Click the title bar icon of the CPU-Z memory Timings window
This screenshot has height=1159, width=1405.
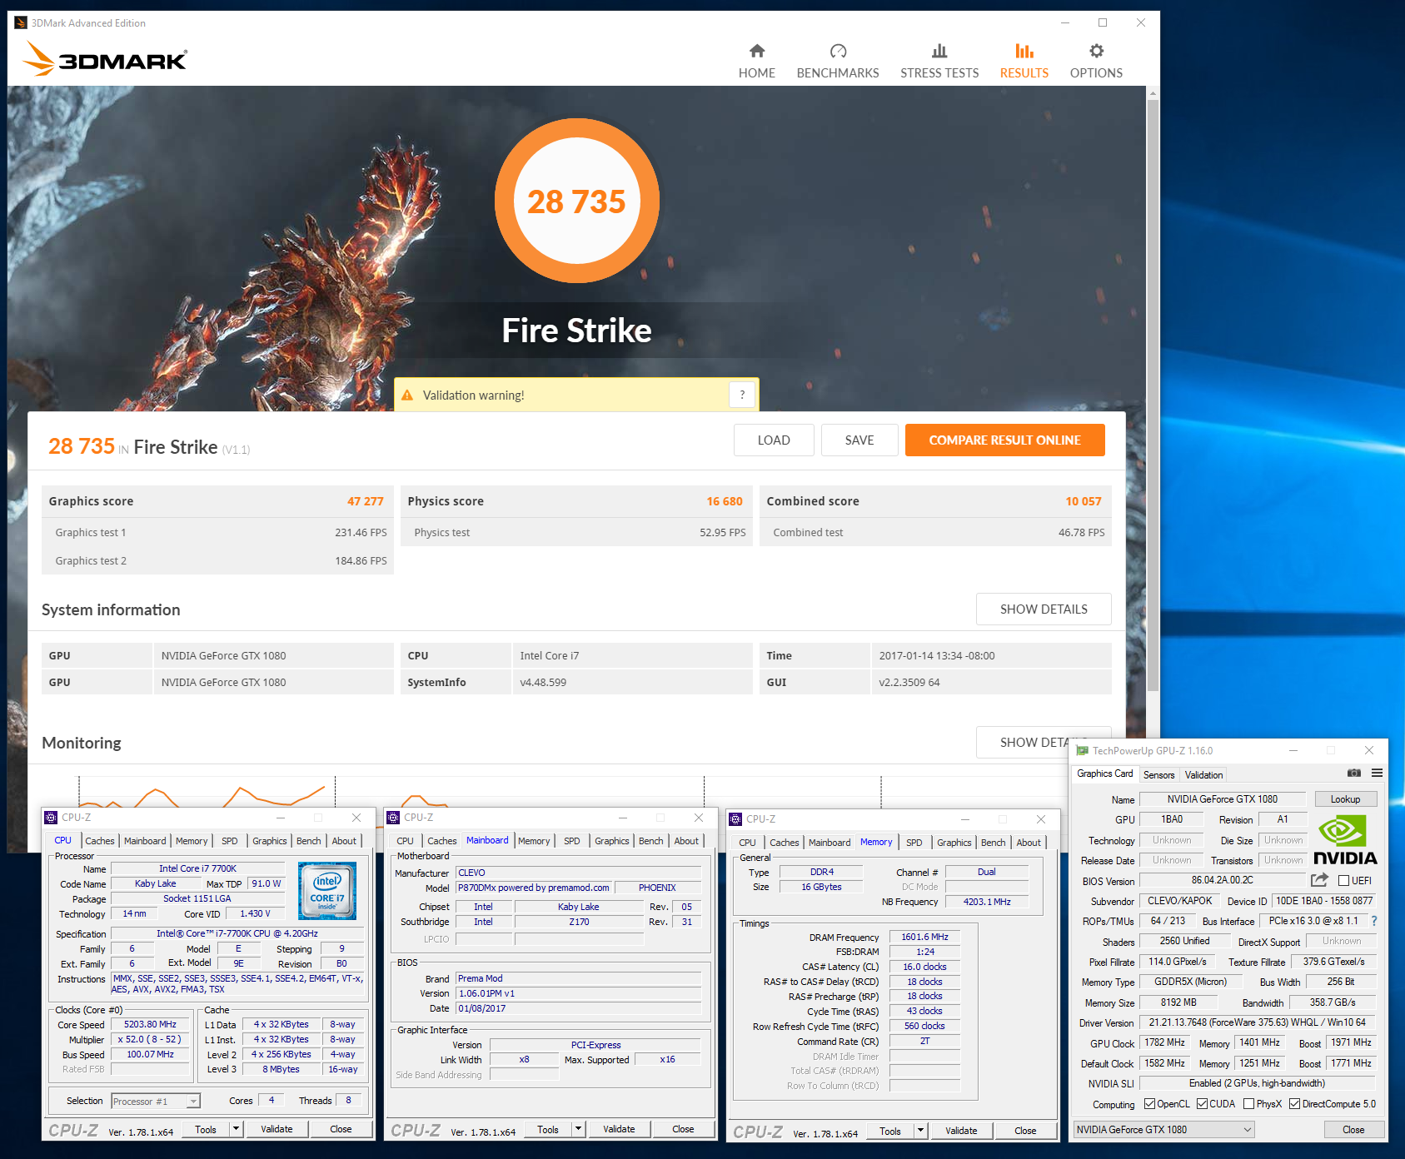pyautogui.click(x=735, y=819)
